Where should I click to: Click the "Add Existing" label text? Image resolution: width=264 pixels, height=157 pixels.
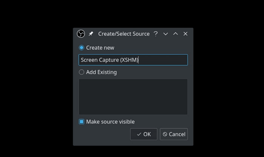(101, 72)
